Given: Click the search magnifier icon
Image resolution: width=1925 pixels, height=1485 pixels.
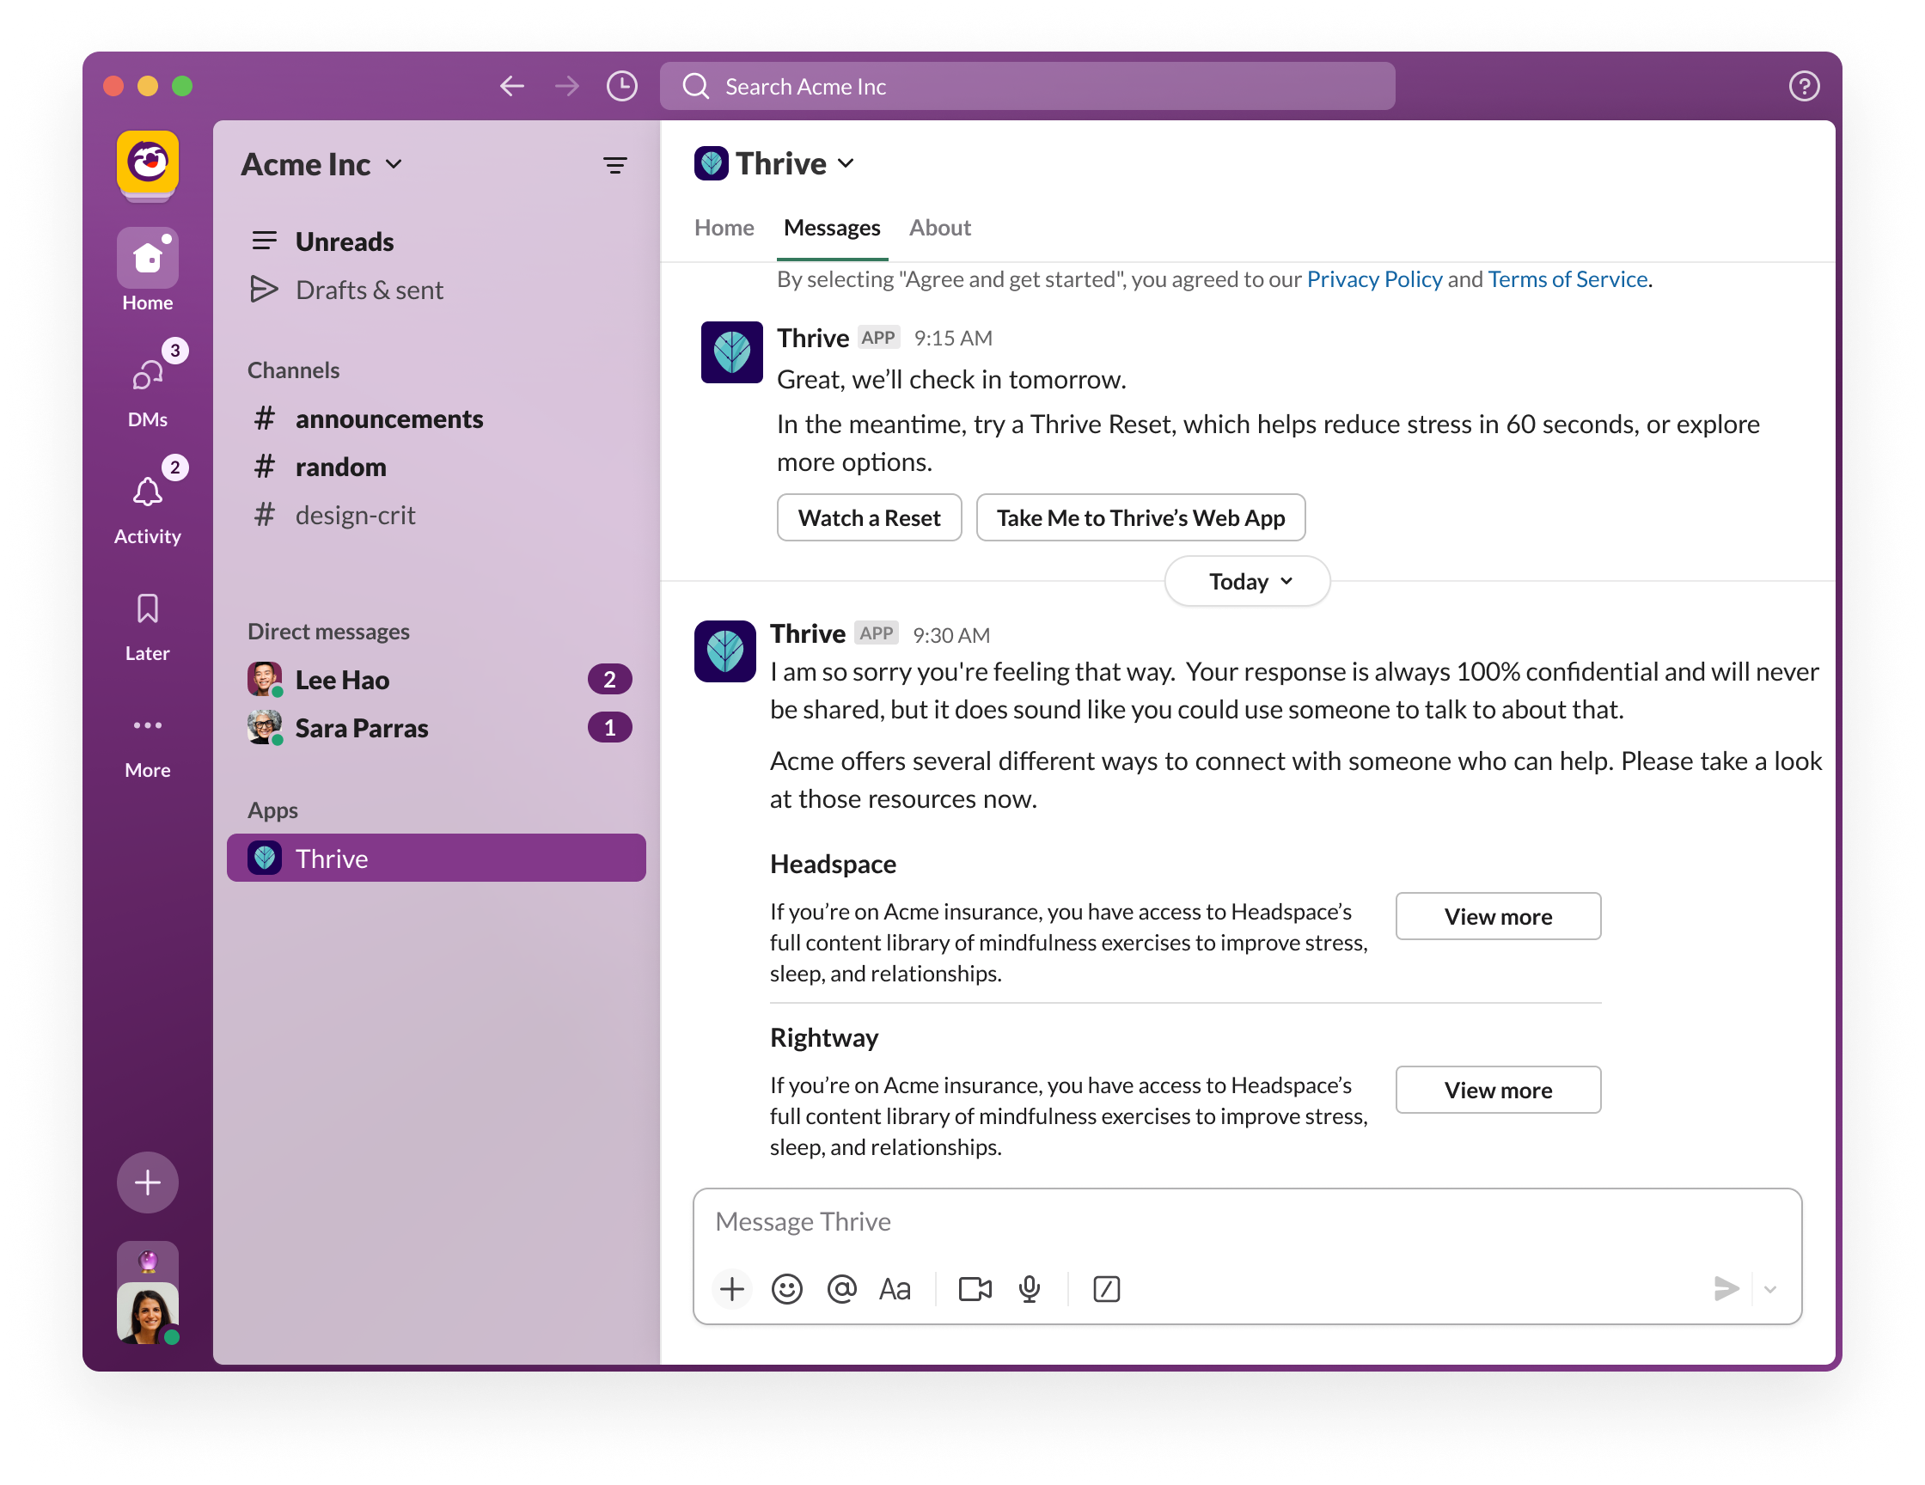Looking at the screenshot, I should click(x=695, y=87).
